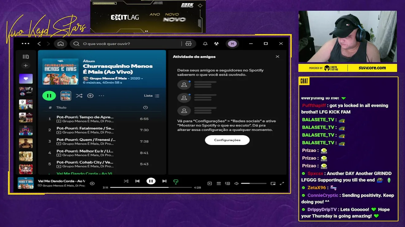This screenshot has height=227, width=405.
Task: Open the notifications bell
Action: tap(205, 44)
